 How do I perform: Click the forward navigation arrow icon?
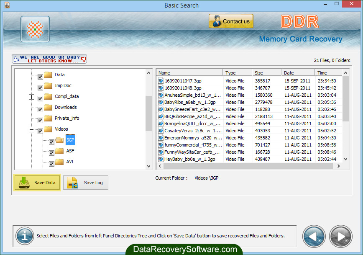(x=340, y=236)
